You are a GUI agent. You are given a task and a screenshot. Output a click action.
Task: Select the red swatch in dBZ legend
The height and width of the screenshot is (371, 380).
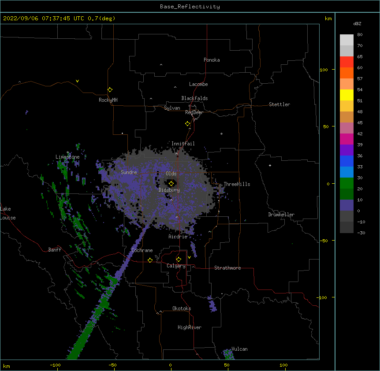point(346,62)
